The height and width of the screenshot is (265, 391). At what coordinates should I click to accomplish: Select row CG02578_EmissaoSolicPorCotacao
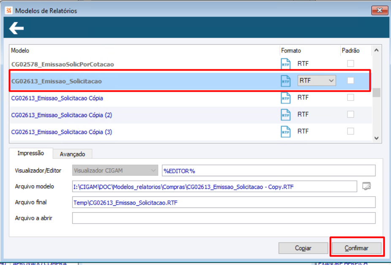(191, 64)
